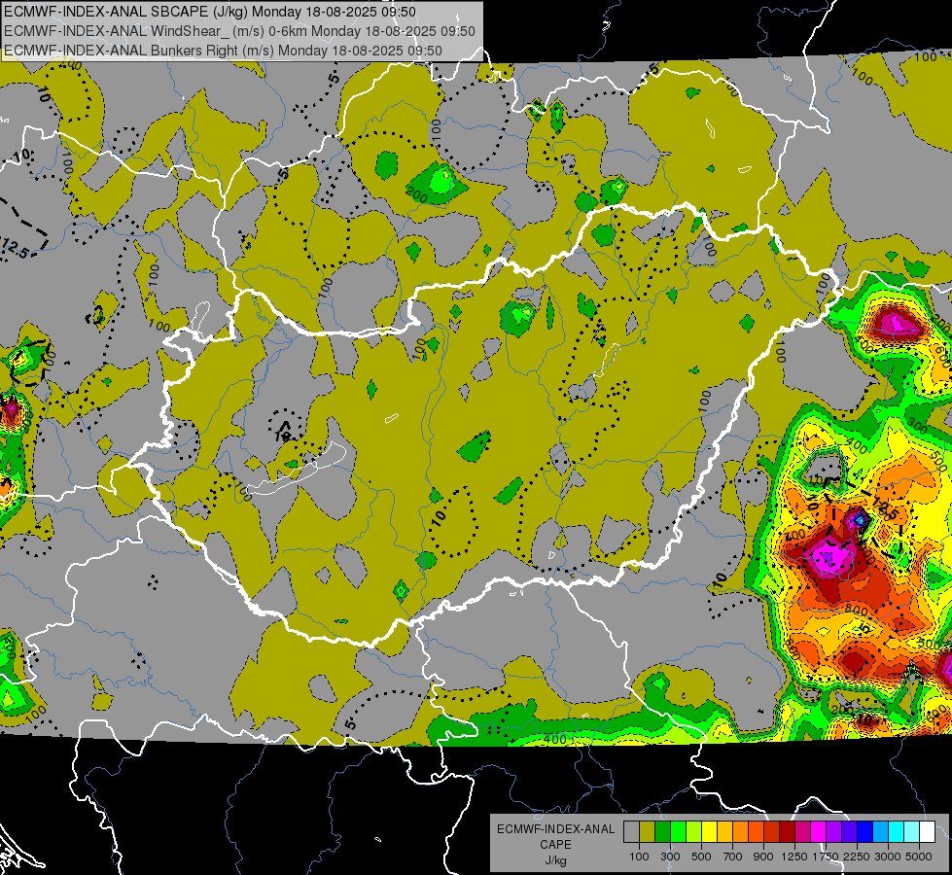Click the SBCAPE (J/kg) title line
The height and width of the screenshot is (875, 952).
(209, 12)
